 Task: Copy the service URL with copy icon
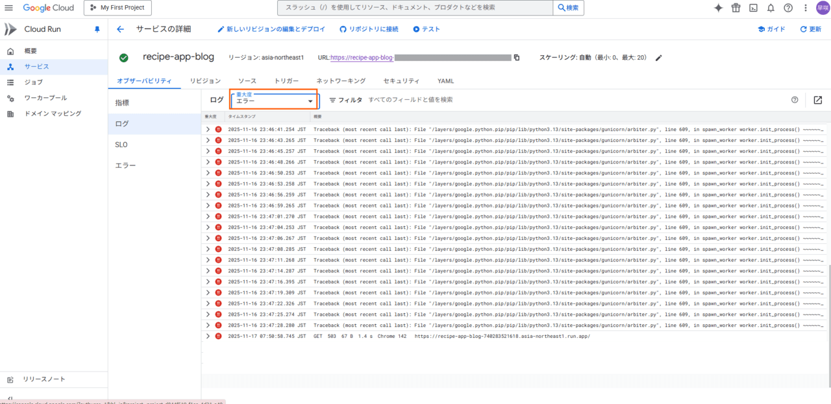pyautogui.click(x=517, y=58)
